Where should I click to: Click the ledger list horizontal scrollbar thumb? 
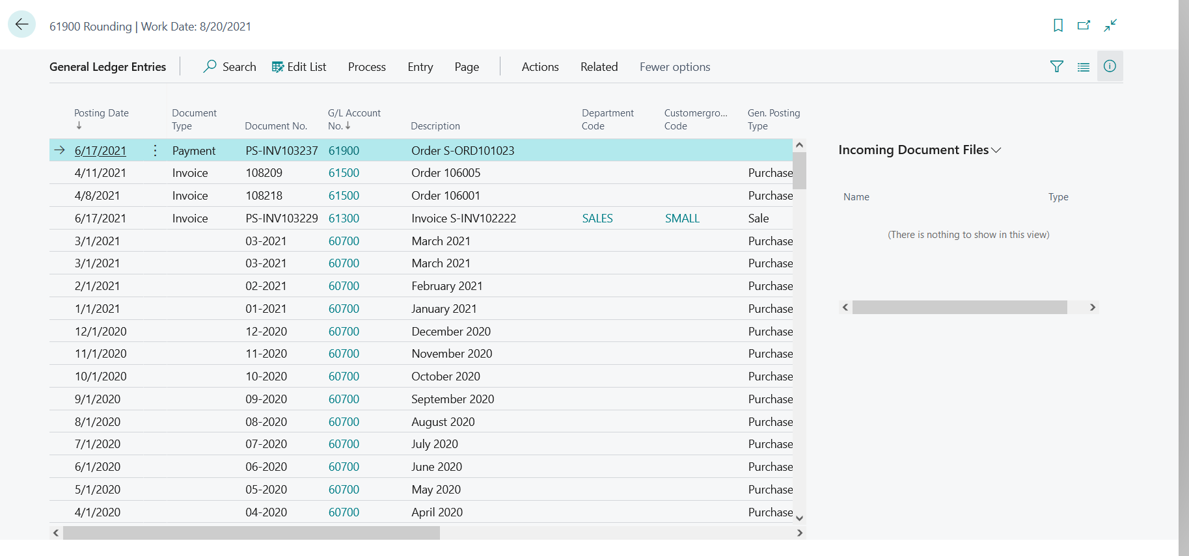click(251, 533)
